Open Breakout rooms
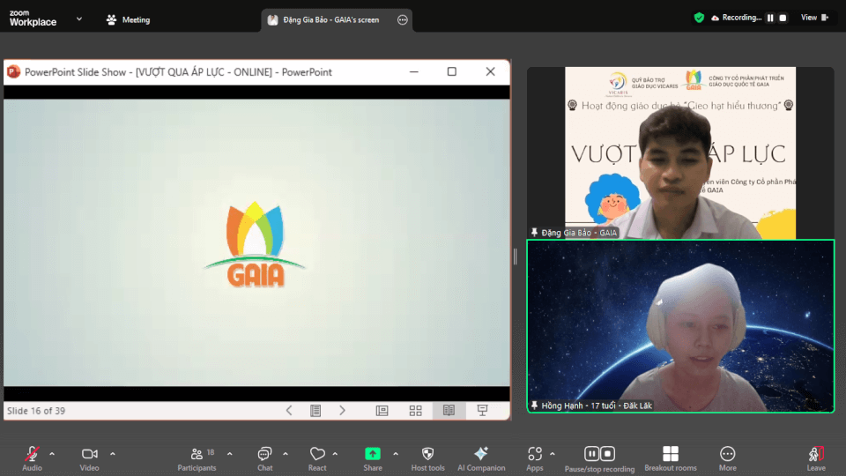 (x=671, y=458)
